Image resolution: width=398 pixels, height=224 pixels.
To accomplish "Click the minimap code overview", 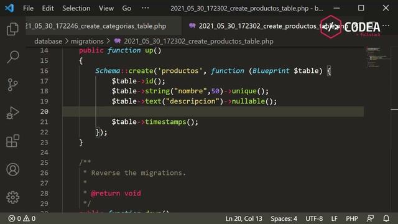I will (x=377, y=57).
